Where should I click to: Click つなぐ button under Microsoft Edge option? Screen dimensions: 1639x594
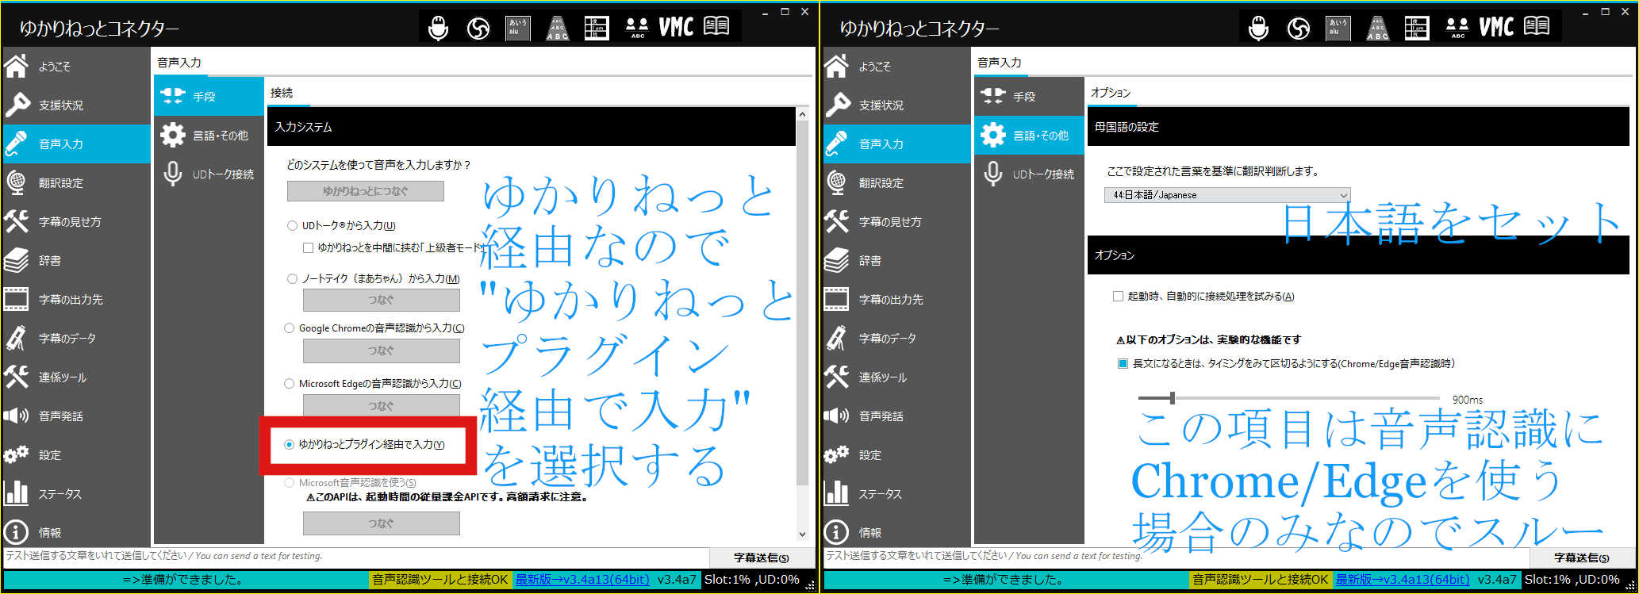pos(381,406)
